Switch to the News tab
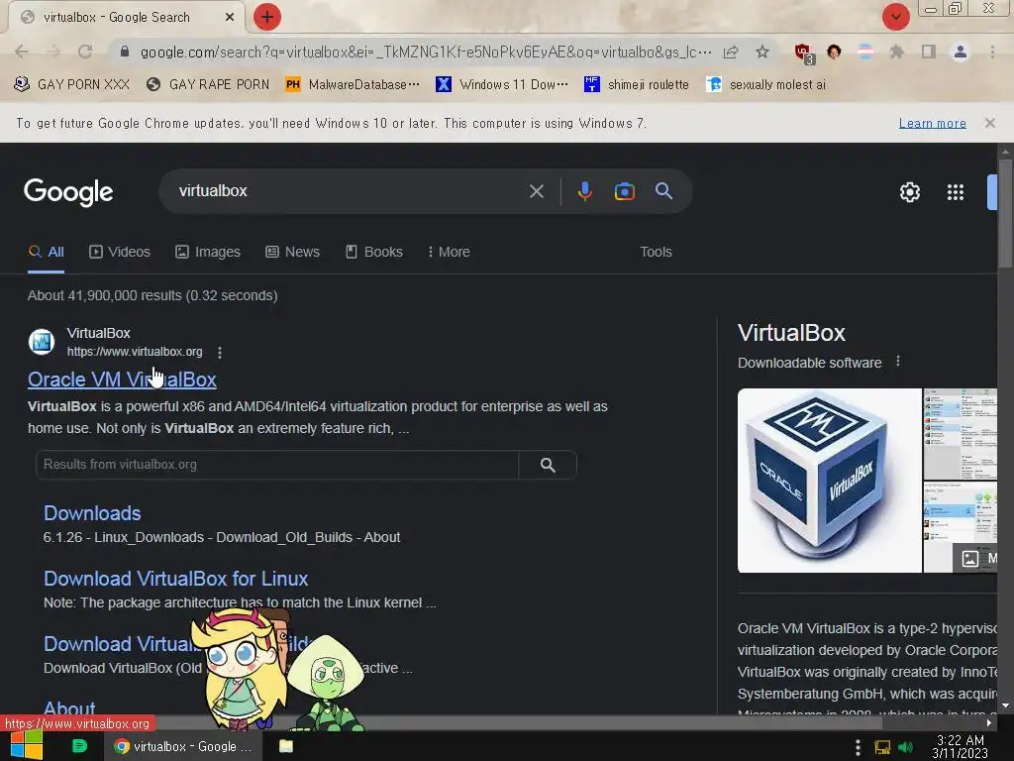The width and height of the screenshot is (1014, 761). coord(292,252)
